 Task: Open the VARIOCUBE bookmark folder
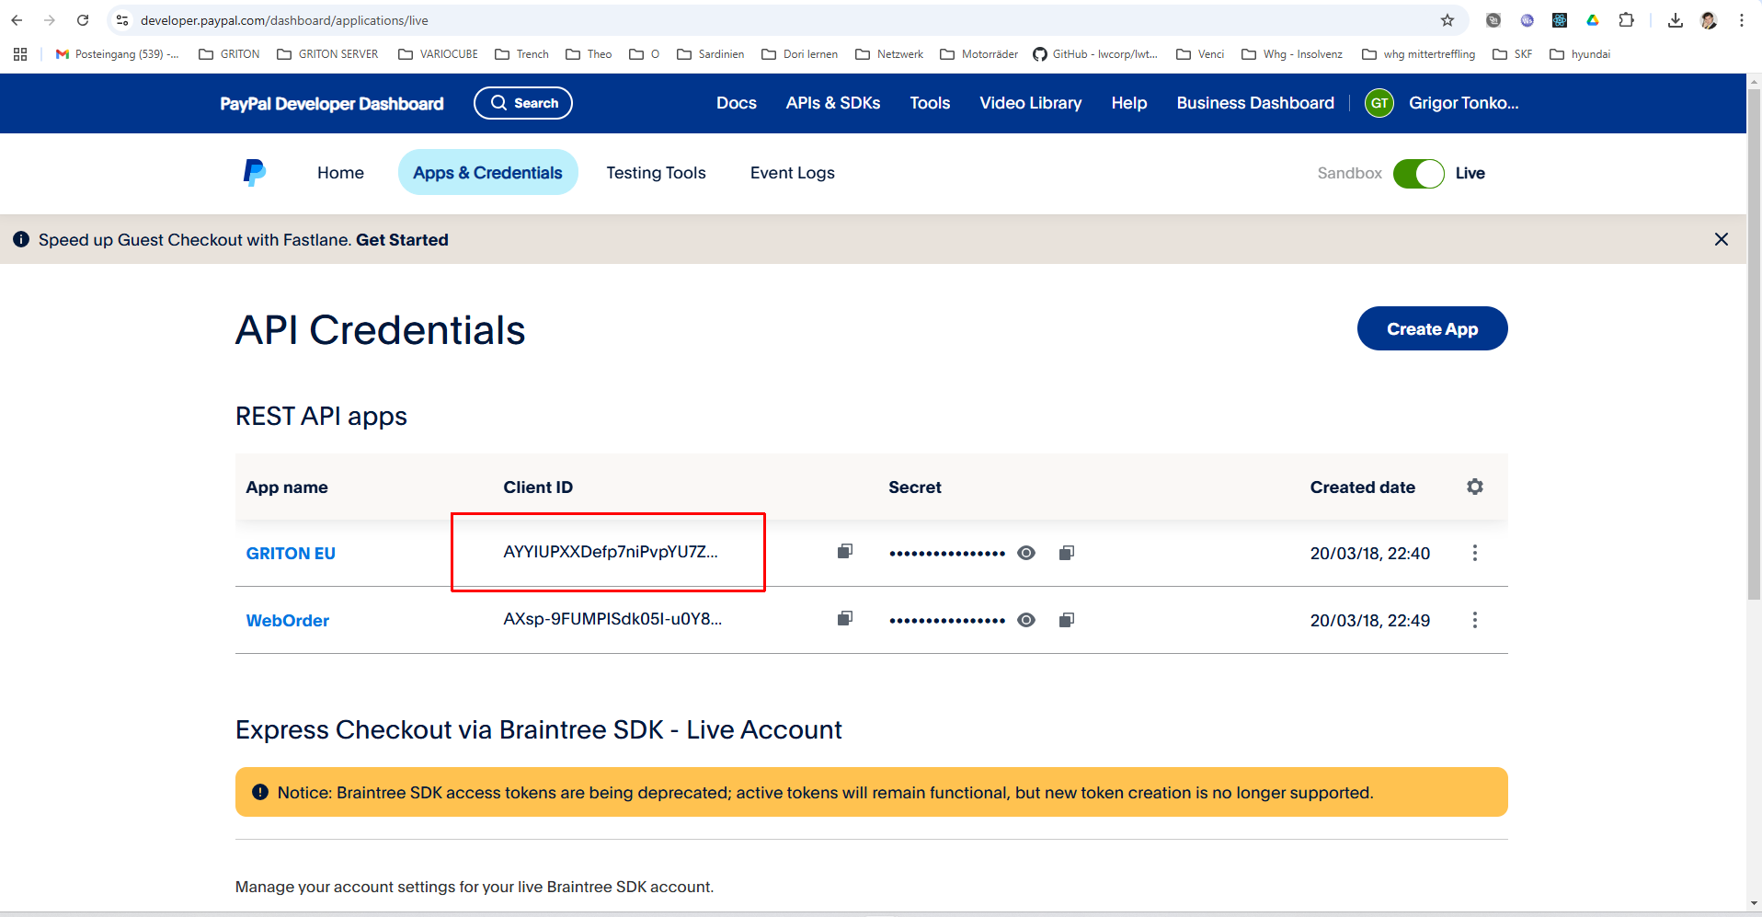click(438, 54)
